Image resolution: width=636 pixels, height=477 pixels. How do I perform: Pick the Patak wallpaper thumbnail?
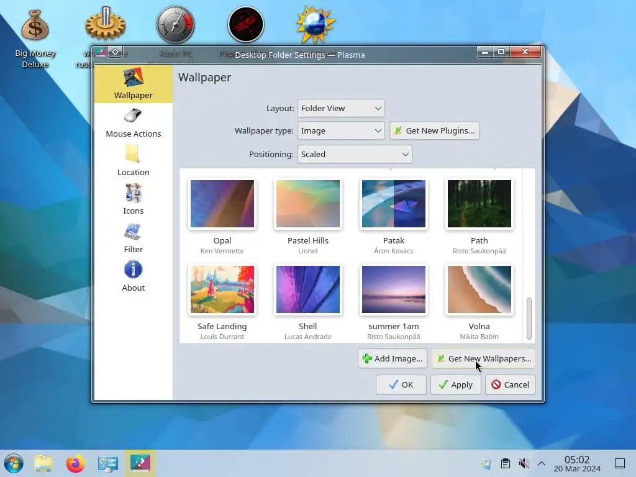tap(393, 204)
